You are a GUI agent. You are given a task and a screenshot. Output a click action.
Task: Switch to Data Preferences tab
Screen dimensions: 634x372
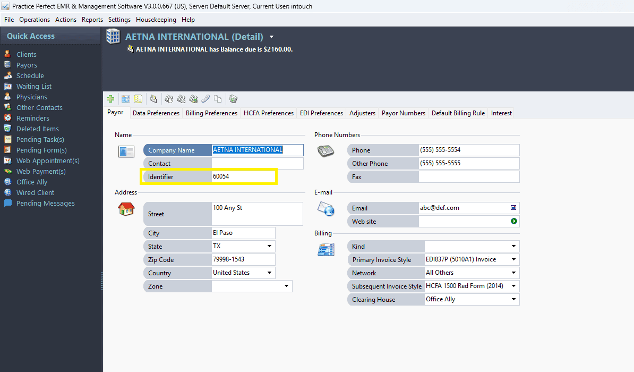(x=156, y=113)
